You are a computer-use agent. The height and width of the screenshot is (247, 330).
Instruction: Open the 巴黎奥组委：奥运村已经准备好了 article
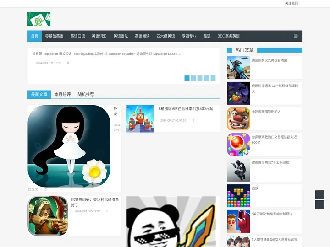(x=95, y=202)
